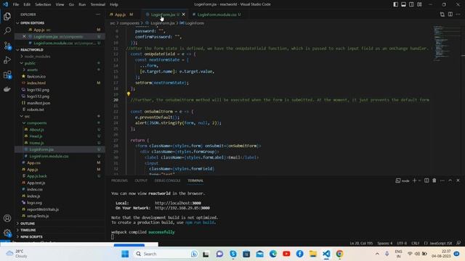
Task: Click the UTF-8 encoding indicator
Action: click(x=402, y=243)
